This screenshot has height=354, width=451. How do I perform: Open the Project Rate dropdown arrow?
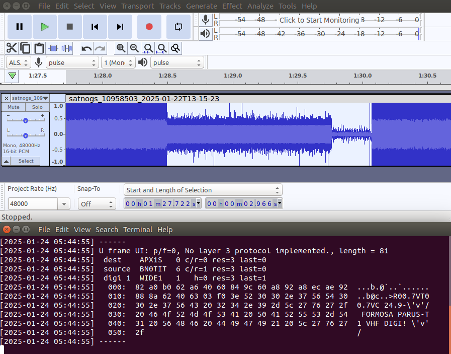point(64,204)
